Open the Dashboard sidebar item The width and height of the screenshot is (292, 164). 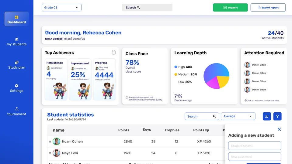16,19
